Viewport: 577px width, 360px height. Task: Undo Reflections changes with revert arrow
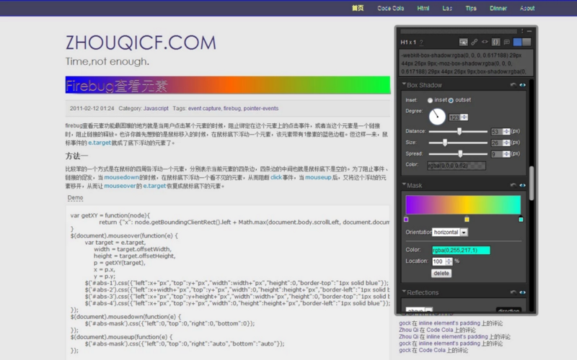513,292
